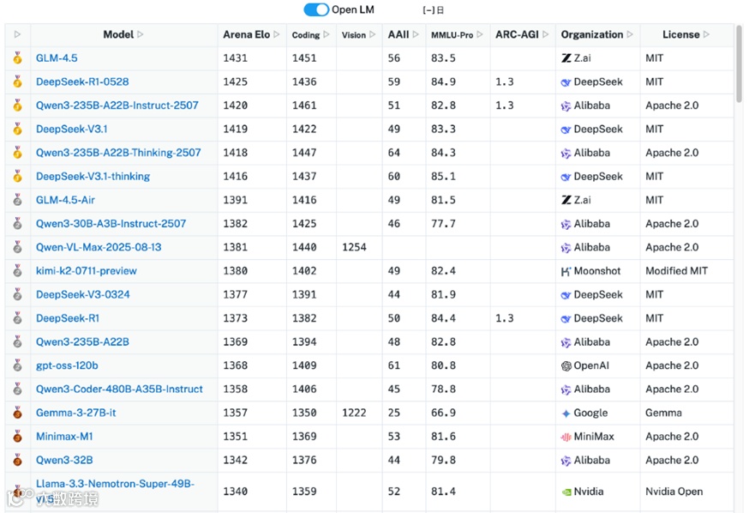
Task: Click the sort arrow next to MMLU-Pro header
Action: (480, 34)
